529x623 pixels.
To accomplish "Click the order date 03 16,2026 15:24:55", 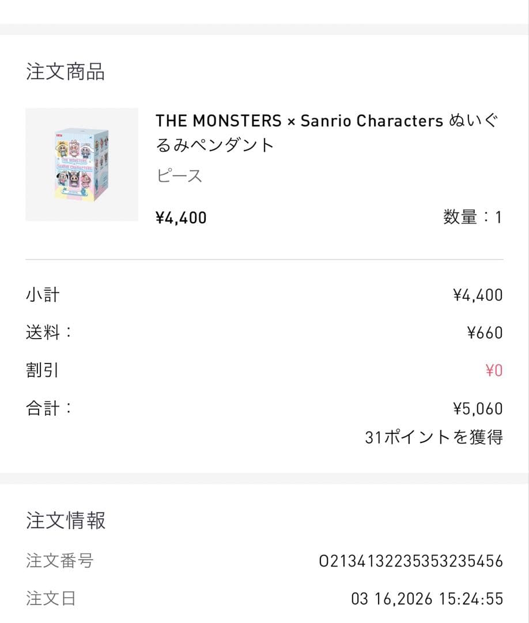I will [x=426, y=599].
